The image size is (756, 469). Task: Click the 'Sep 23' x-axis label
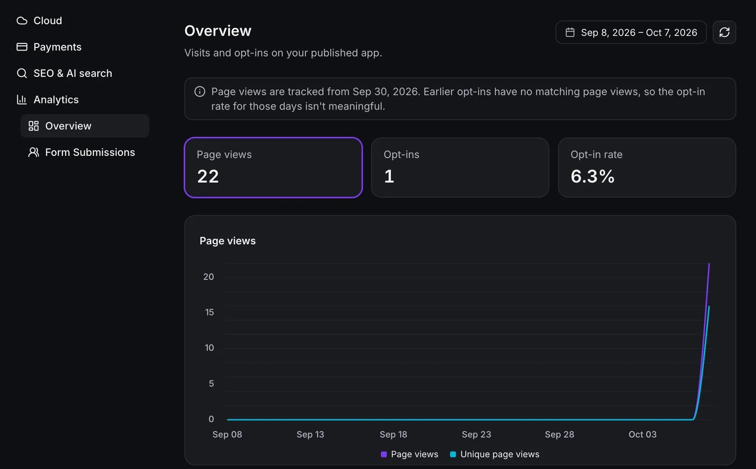click(476, 435)
